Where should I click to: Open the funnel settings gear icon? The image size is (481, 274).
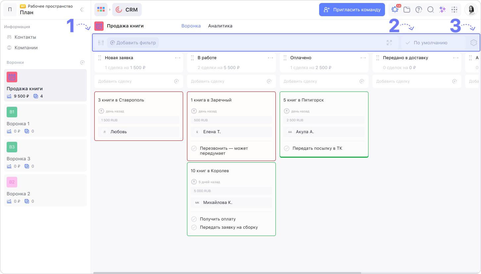point(473,43)
